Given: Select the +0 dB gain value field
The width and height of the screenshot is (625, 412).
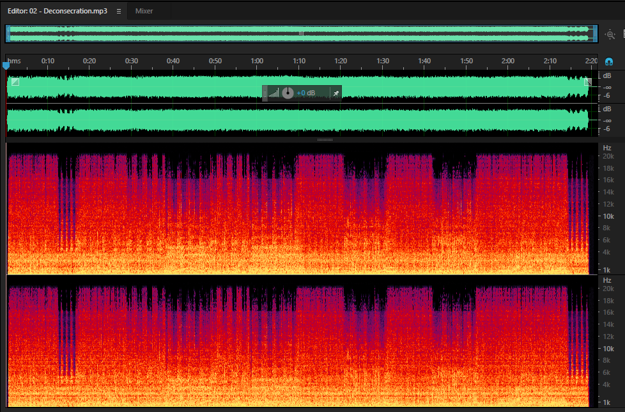Looking at the screenshot, I should click(x=305, y=93).
